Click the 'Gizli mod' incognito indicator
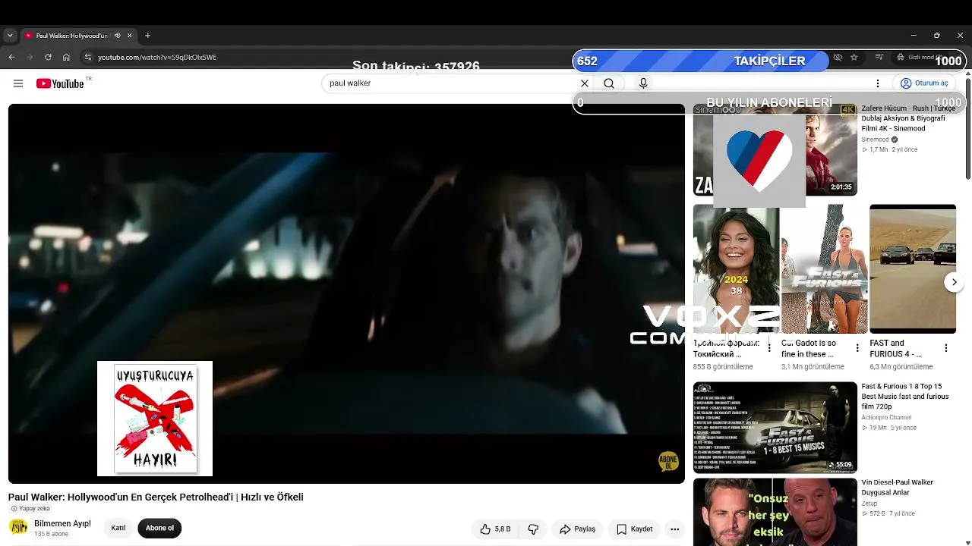 click(919, 57)
